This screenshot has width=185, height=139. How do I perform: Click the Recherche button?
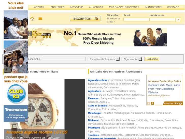pos(152,59)
